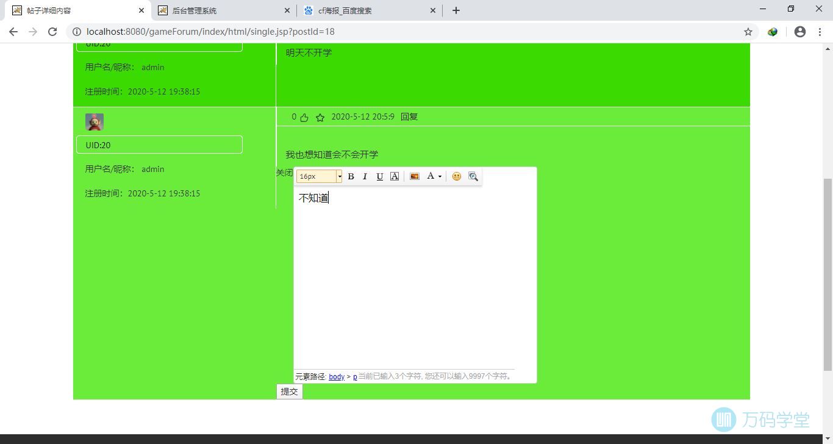Viewport: 833px width, 444px height.
Task: Reload the page using the refresh icon
Action: pos(52,32)
